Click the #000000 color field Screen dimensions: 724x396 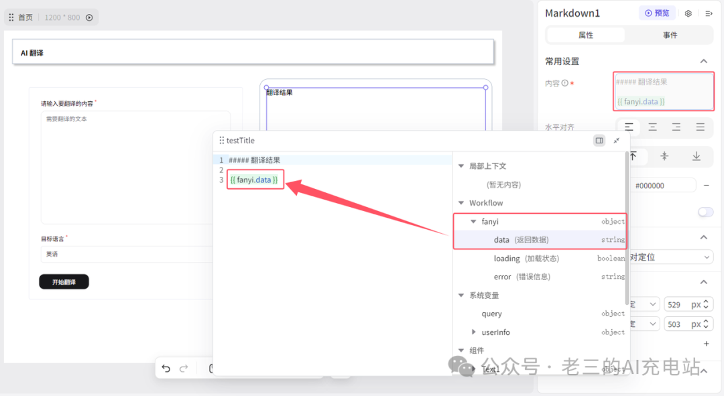(x=662, y=186)
